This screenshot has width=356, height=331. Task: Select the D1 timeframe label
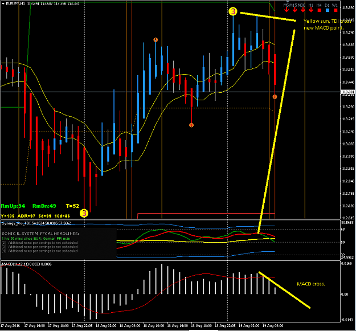(327, 5)
